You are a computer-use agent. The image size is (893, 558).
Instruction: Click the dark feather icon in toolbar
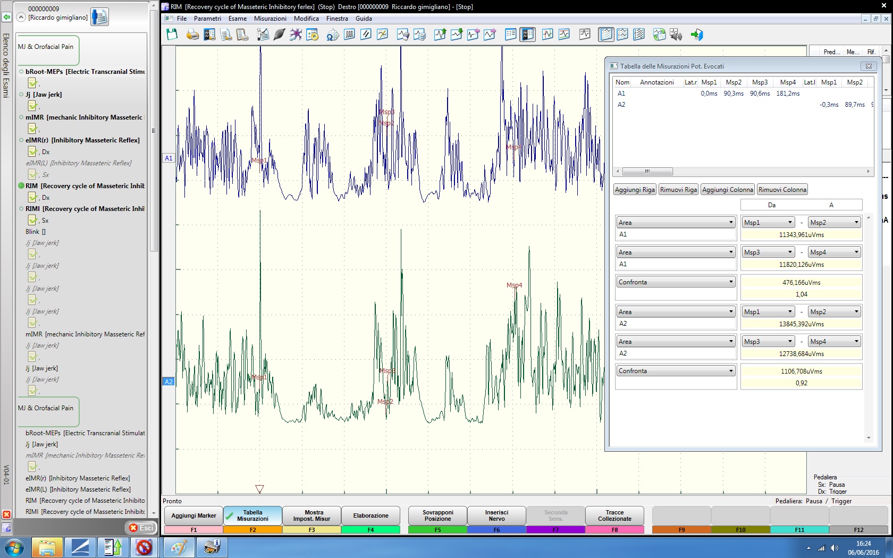tap(279, 35)
